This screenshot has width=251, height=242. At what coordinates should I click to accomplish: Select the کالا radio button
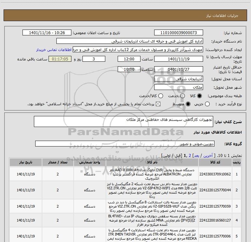click(x=199, y=96)
